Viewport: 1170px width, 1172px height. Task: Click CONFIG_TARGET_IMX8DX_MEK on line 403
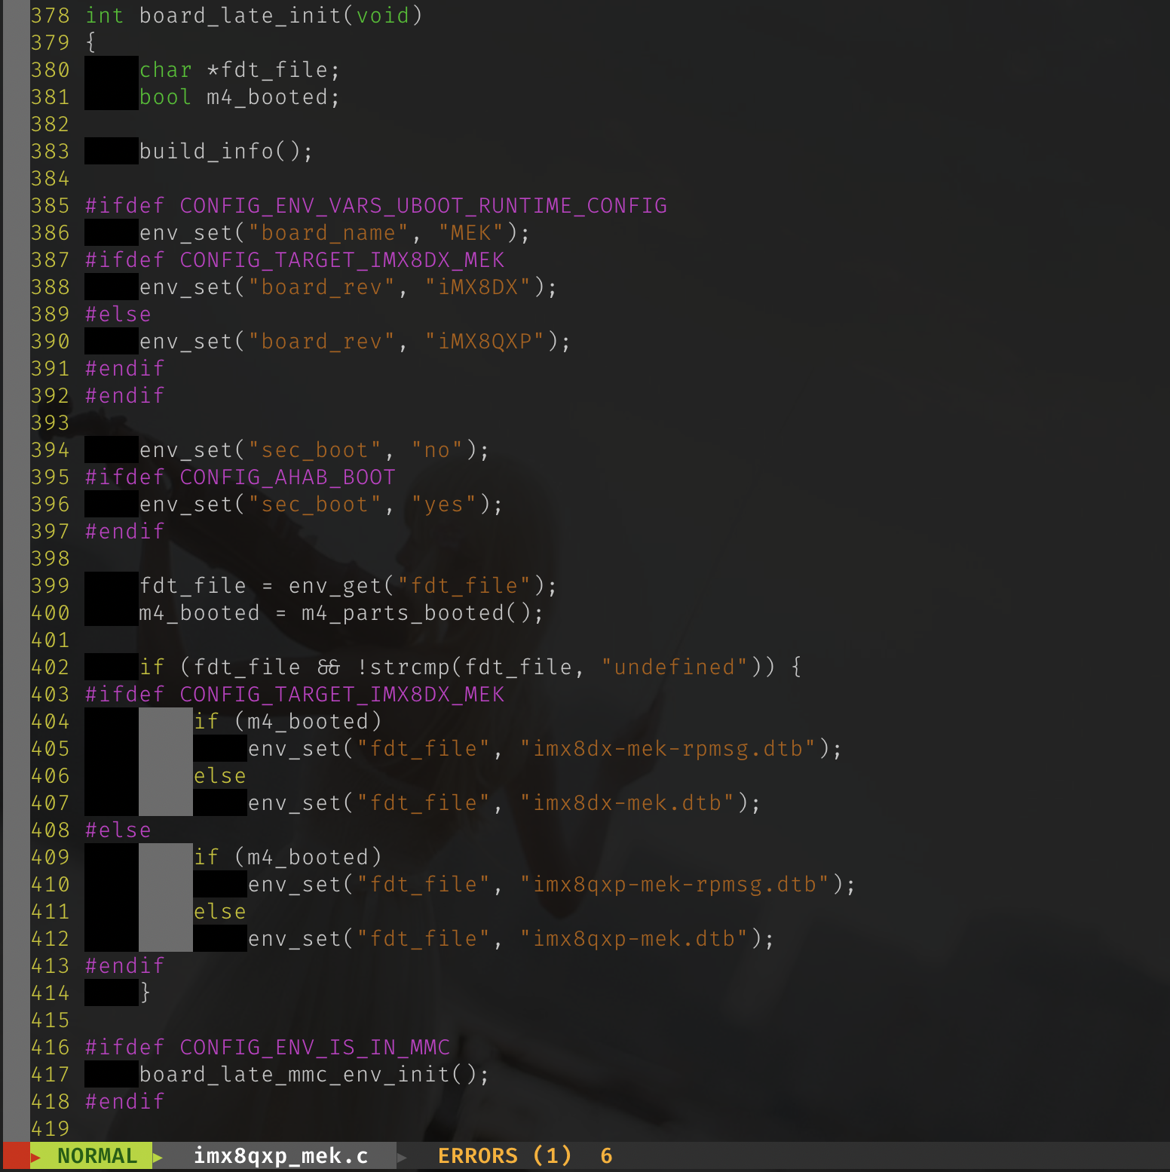click(342, 694)
